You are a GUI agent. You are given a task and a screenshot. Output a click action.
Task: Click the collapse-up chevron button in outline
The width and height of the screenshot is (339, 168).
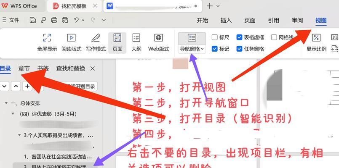[x=16, y=86]
